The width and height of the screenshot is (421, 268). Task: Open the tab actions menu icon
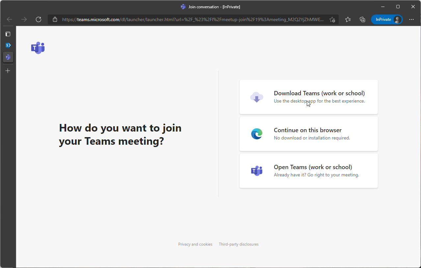[8, 34]
